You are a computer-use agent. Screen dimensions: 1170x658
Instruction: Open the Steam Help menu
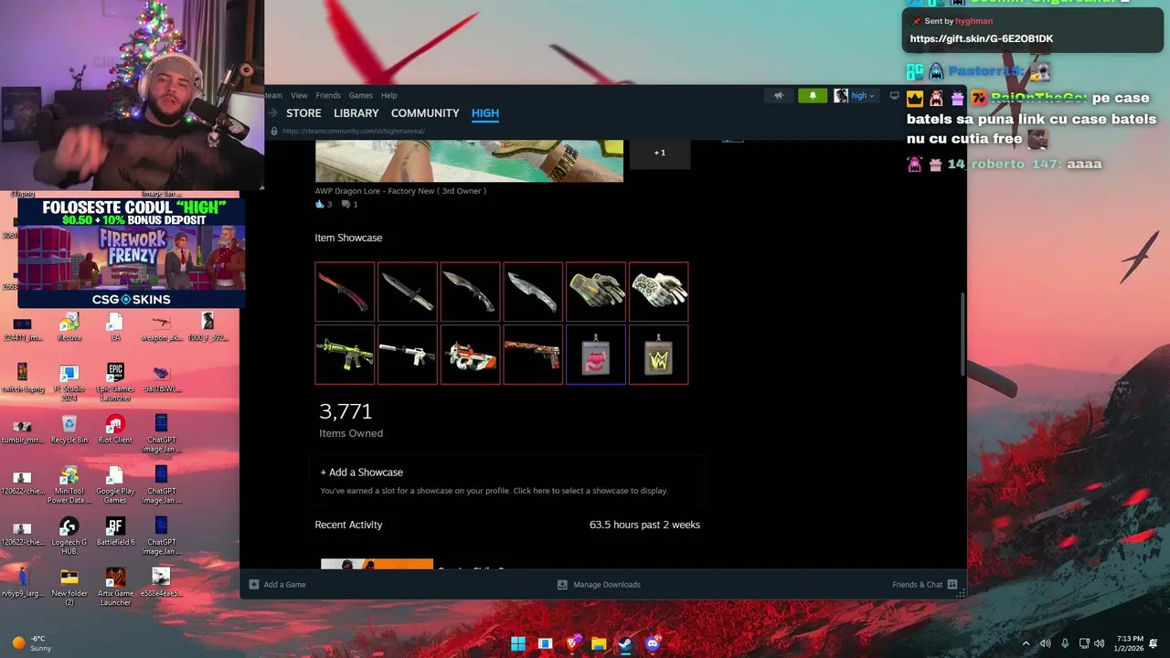[388, 95]
